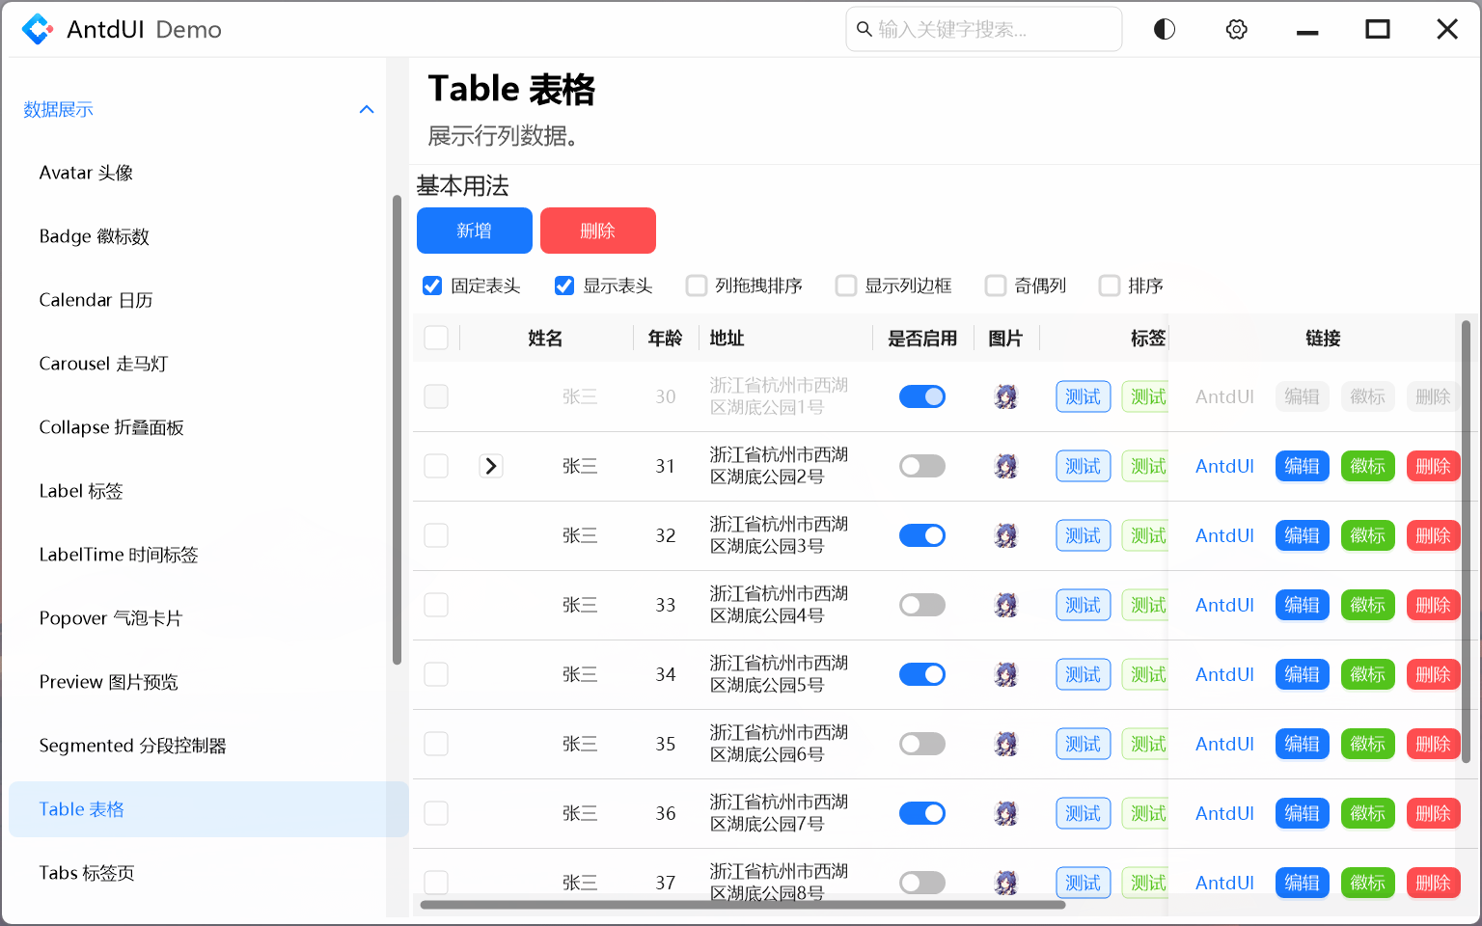
Task: Click avatar image in age 32 row
Action: click(x=1005, y=535)
